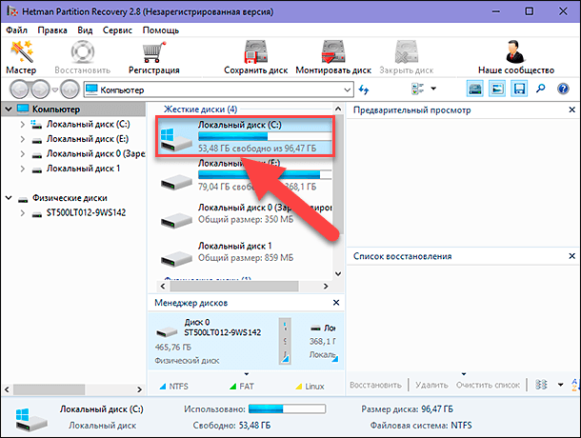
Task: Click the Использовано usage bar in status bar
Action: click(287, 409)
